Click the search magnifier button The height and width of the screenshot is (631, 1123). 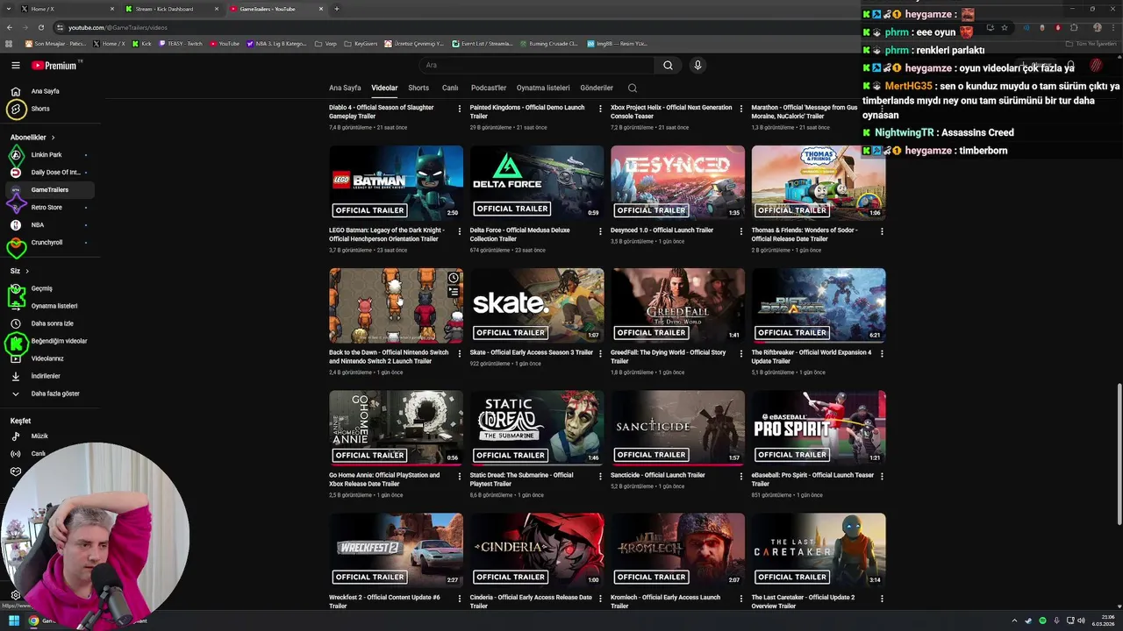[x=668, y=65]
